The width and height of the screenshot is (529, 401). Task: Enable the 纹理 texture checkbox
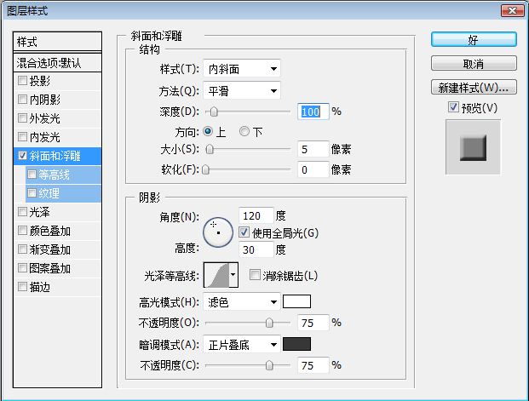32,193
